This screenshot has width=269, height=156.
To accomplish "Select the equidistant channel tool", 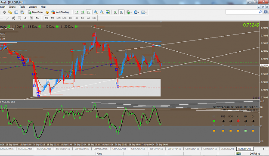I will 13,18.
